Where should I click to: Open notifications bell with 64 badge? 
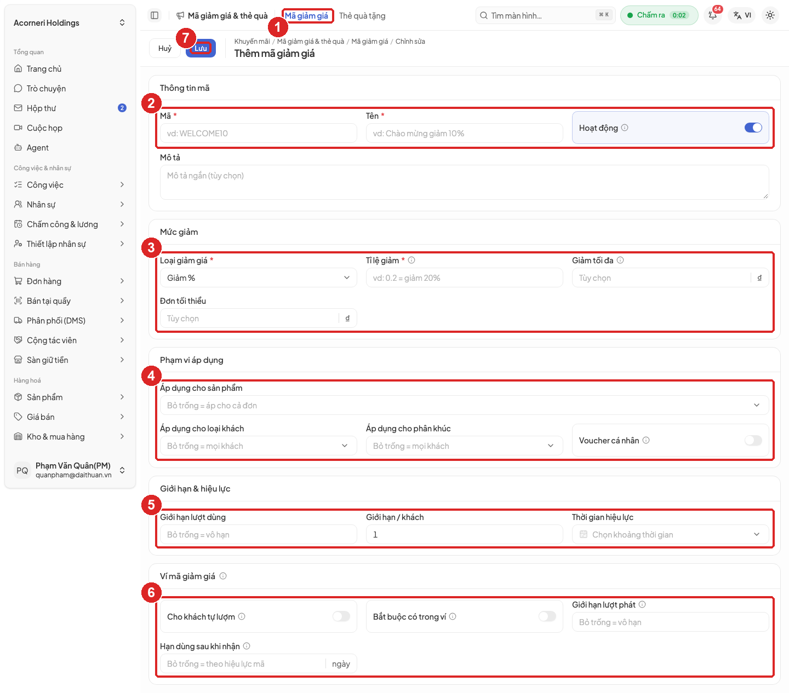pos(713,15)
